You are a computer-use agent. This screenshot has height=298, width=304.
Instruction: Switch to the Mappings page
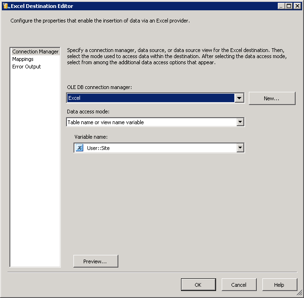click(x=23, y=59)
